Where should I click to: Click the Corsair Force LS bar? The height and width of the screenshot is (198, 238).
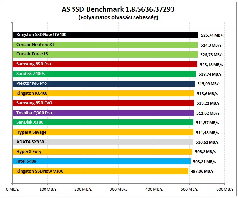point(105,54)
